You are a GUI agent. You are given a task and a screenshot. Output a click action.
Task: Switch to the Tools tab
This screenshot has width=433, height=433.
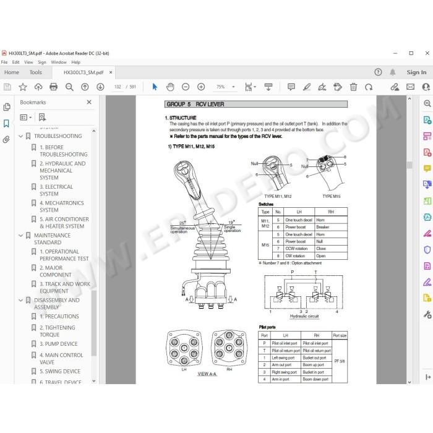pyautogui.click(x=36, y=72)
